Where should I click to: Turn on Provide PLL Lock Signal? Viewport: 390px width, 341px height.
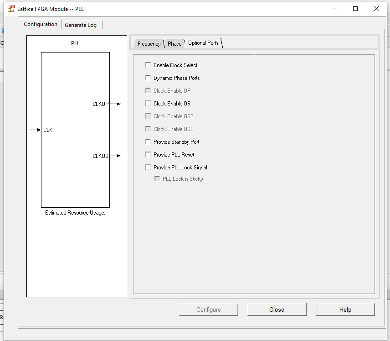148,167
